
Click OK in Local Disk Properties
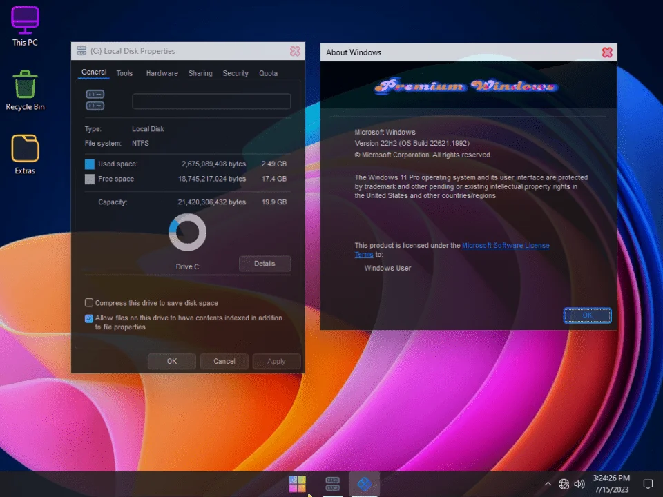(x=172, y=361)
